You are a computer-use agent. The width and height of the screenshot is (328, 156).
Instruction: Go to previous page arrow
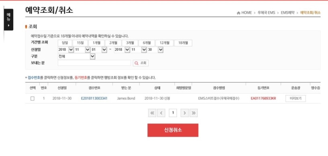pos(161,113)
